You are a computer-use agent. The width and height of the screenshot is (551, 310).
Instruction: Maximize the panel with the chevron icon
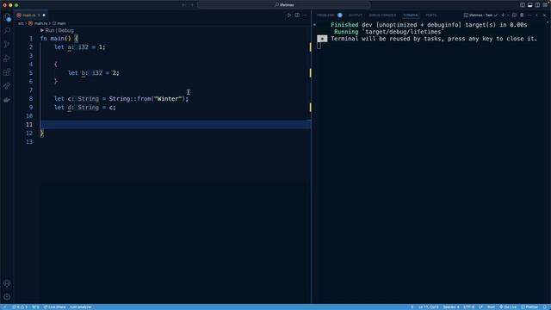pos(537,15)
